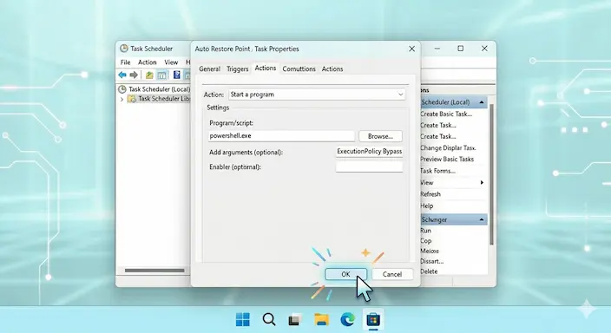Open the Windows Start menu

tap(243, 320)
